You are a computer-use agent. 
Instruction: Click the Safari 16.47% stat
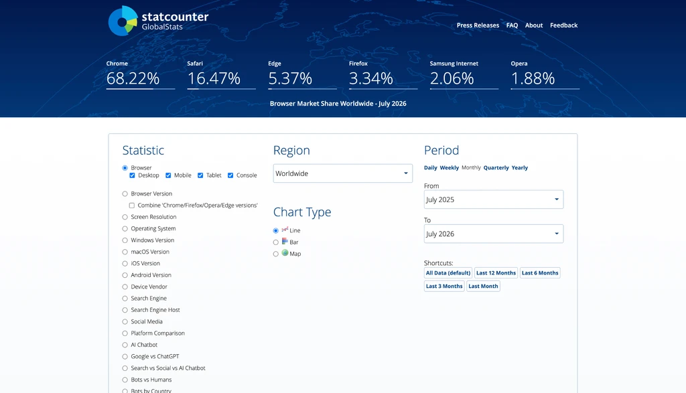(221, 74)
